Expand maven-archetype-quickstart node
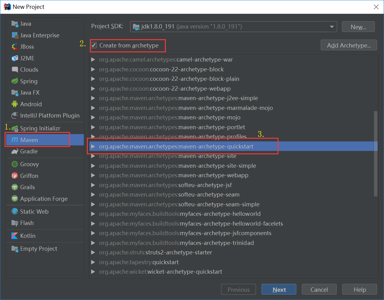This screenshot has width=384, height=300. pos(93,147)
